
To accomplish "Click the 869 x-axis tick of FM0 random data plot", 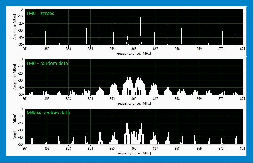I will 199,99.
